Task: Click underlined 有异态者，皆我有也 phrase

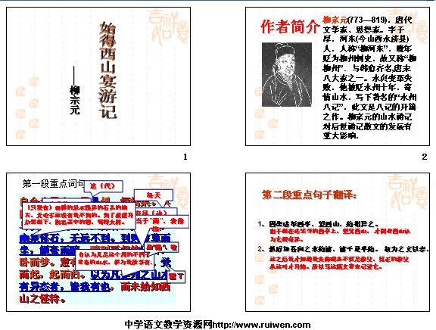Action: coord(65,286)
